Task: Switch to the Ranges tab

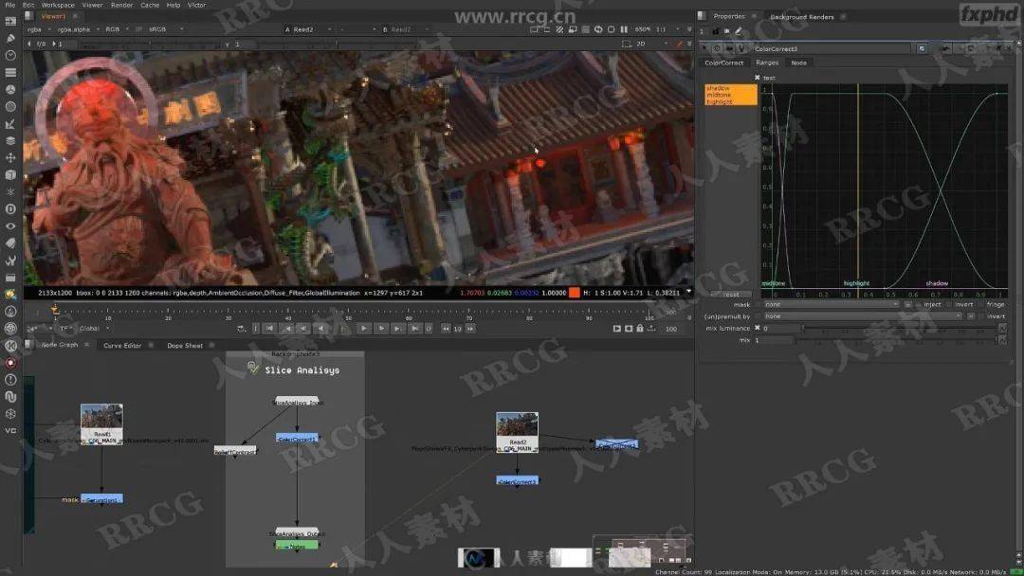Action: pyautogui.click(x=767, y=63)
